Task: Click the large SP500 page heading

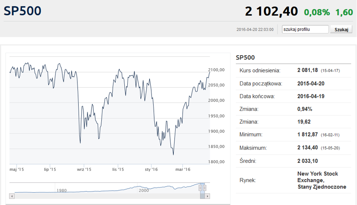Action: (x=23, y=11)
